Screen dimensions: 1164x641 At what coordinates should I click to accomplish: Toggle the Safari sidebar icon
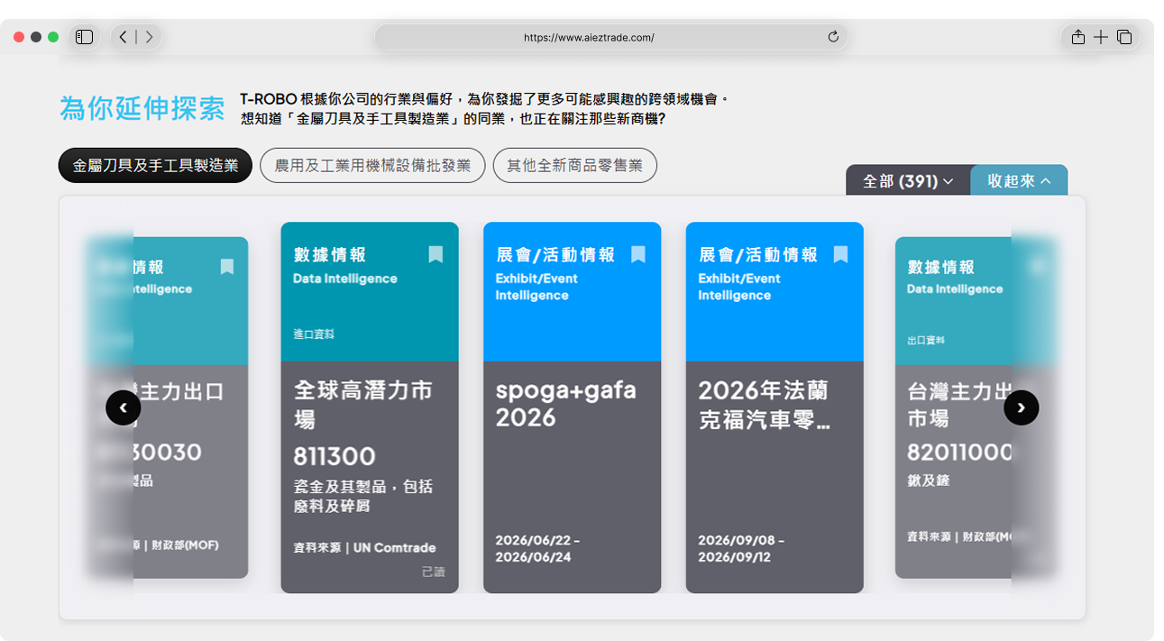tap(85, 37)
